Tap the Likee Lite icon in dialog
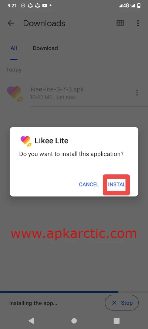The height and width of the screenshot is (329, 148). 26,141
